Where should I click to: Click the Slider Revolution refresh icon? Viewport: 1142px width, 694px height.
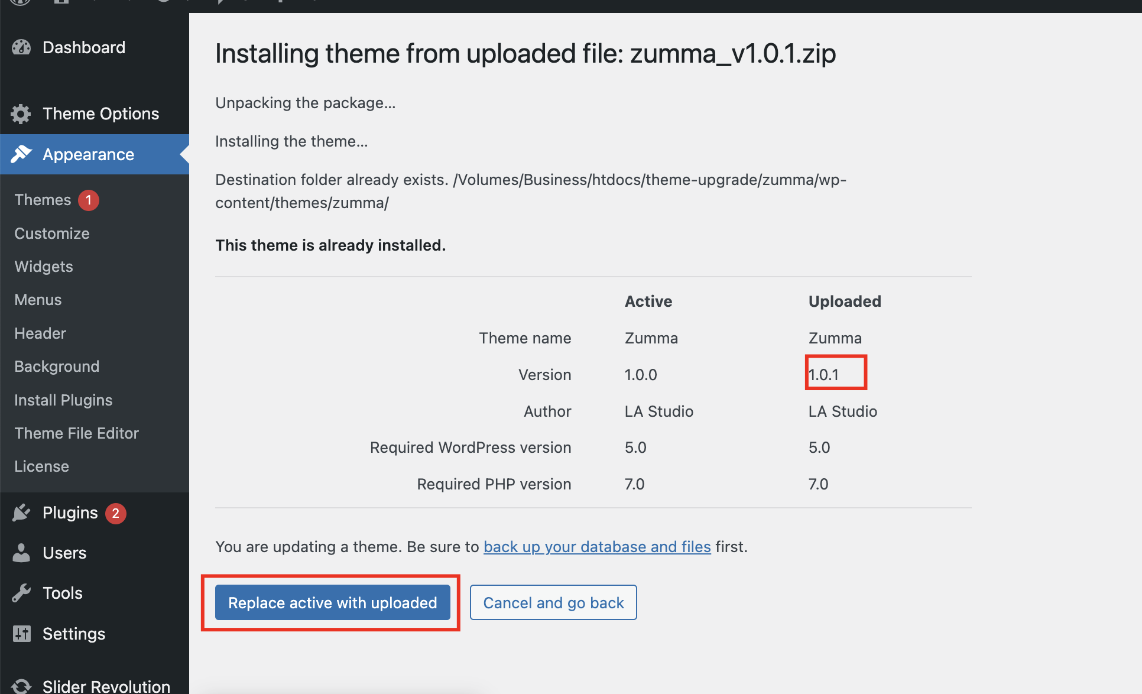(x=21, y=686)
